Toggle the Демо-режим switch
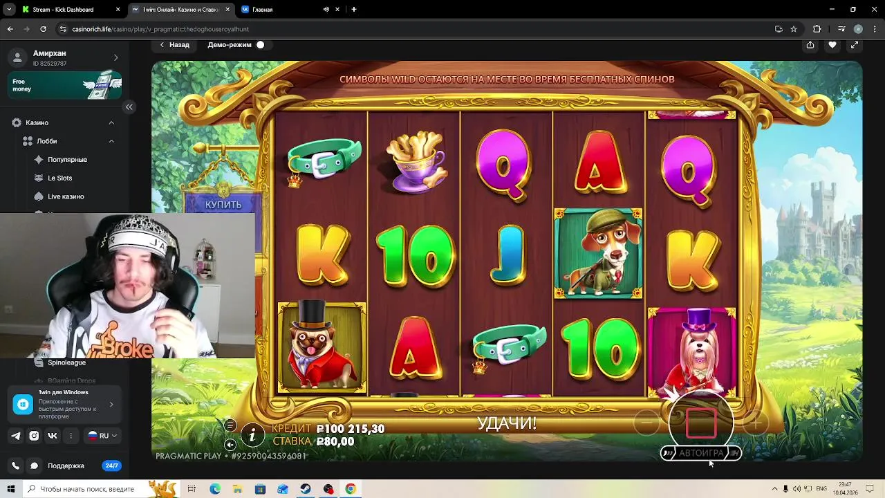 [261, 45]
